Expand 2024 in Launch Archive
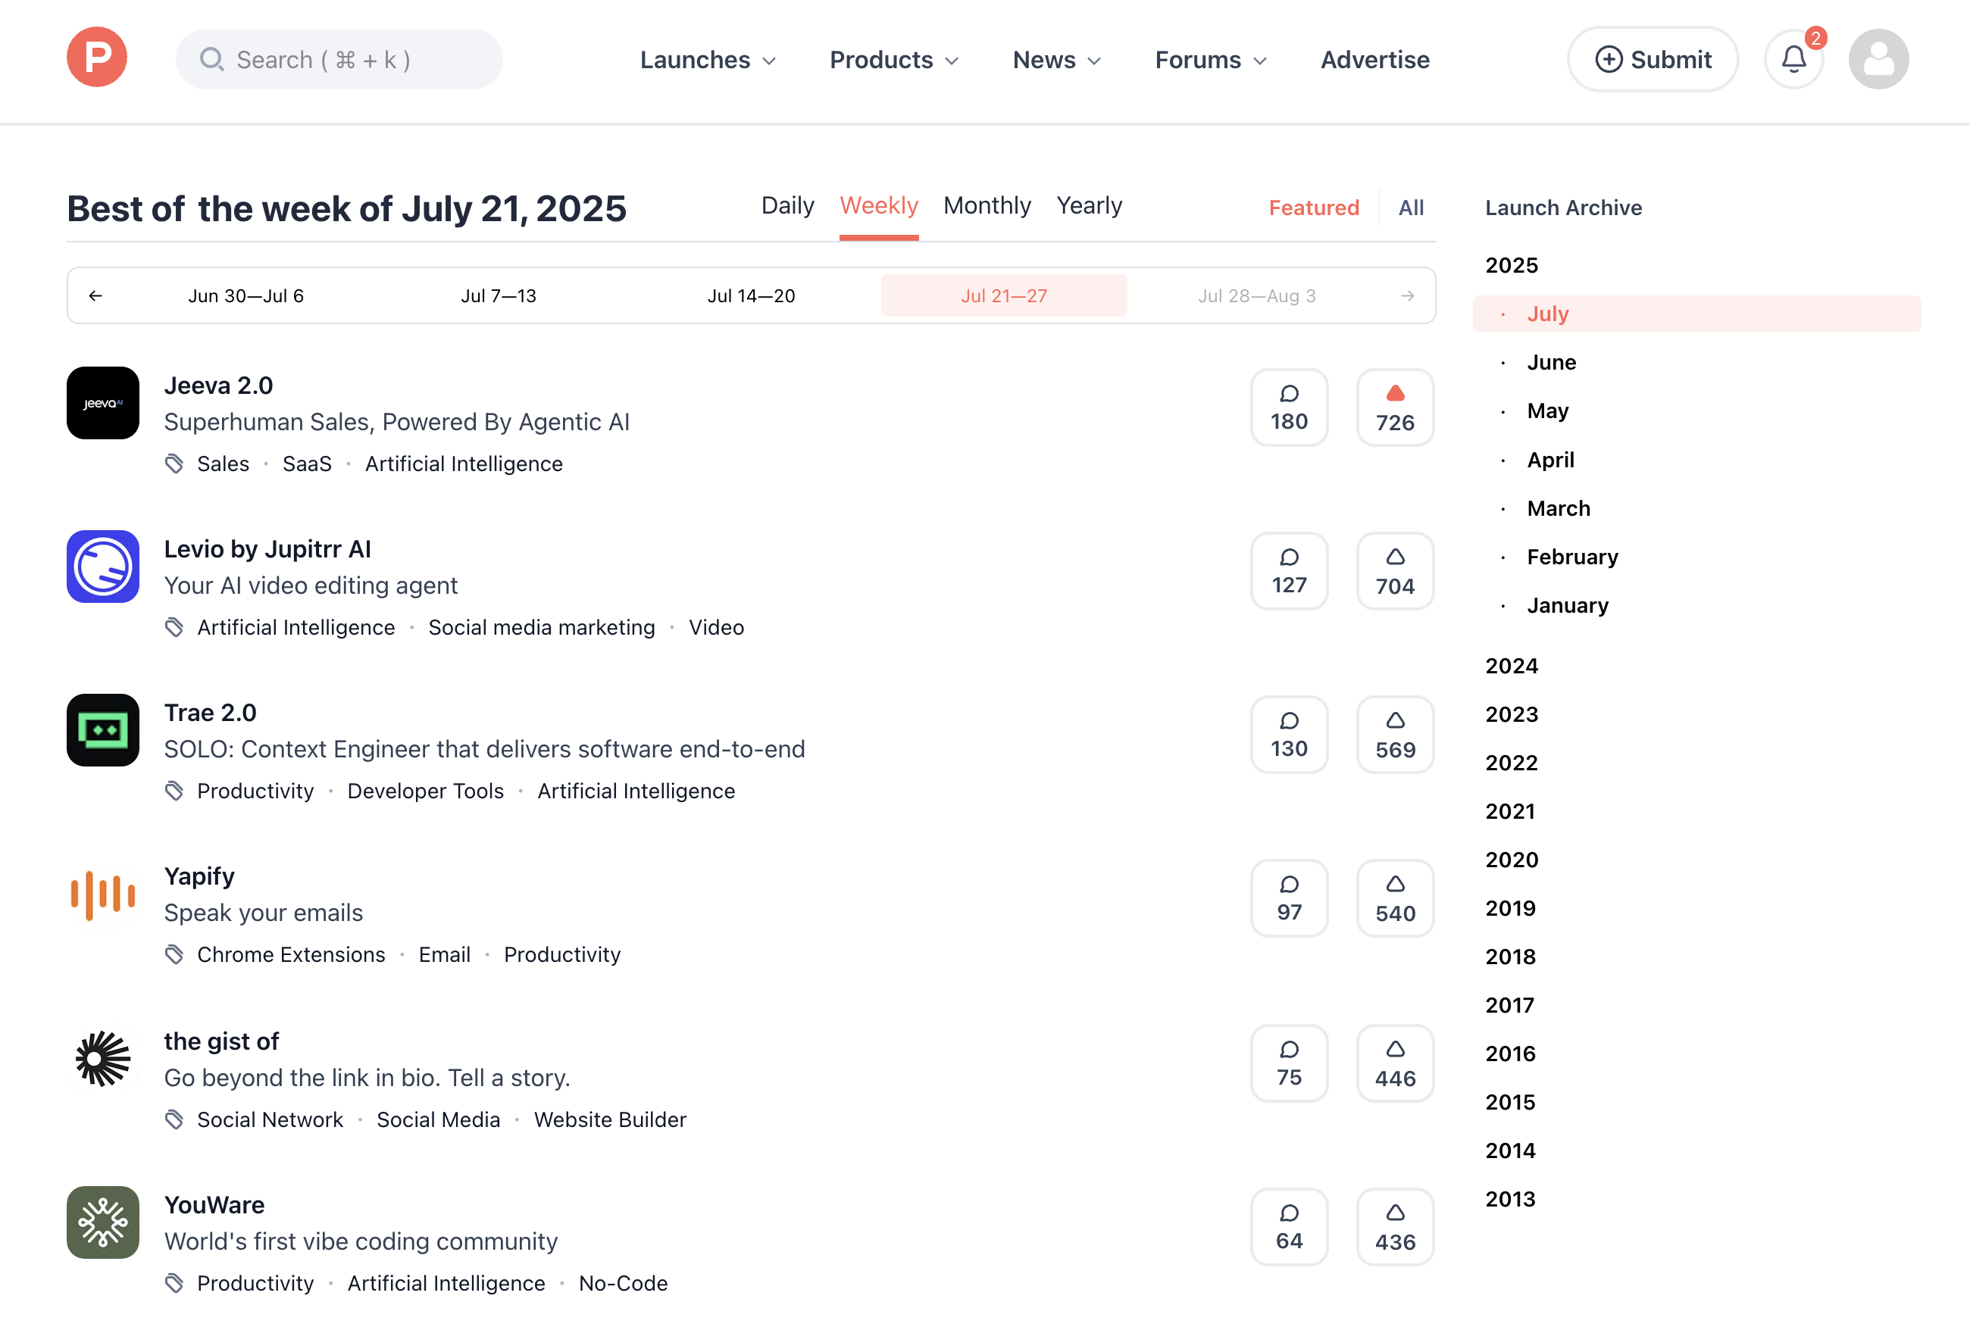The height and width of the screenshot is (1330, 1970). pos(1512,666)
